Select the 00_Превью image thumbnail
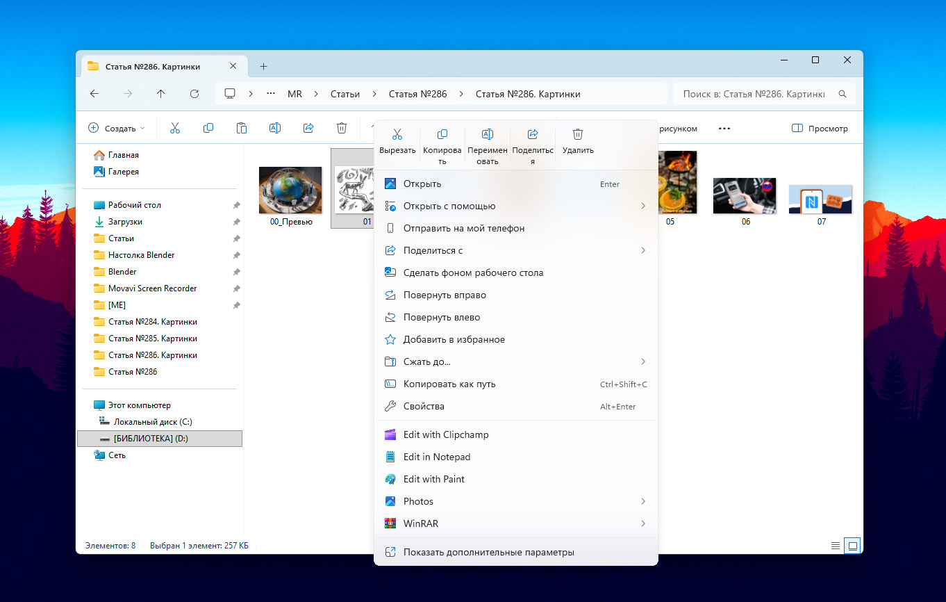The height and width of the screenshot is (602, 946). [x=290, y=190]
